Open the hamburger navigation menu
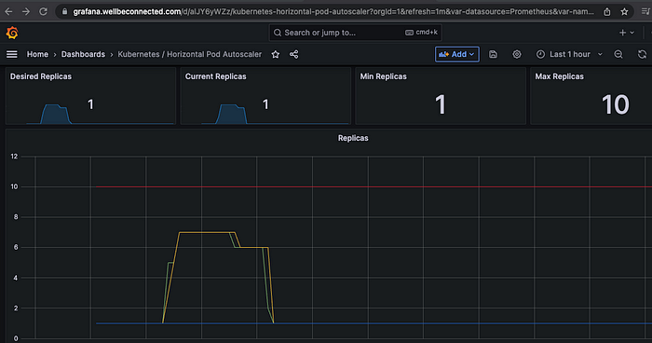652x343 pixels. coord(11,54)
